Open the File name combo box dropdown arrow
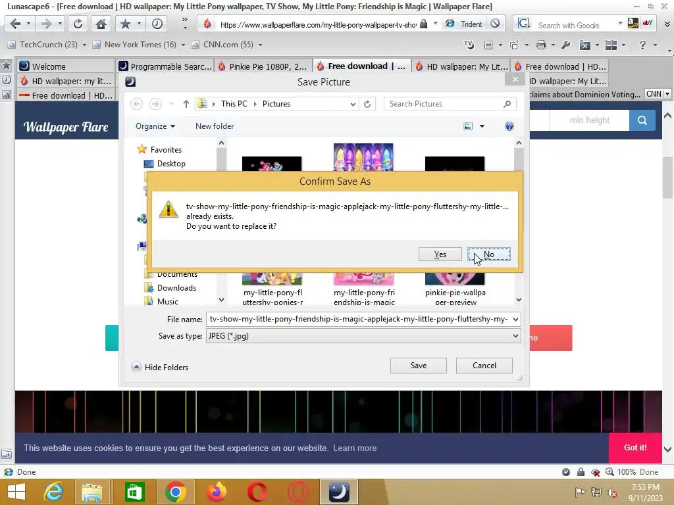Screen dimensions: 674x505 pyautogui.click(x=515, y=319)
